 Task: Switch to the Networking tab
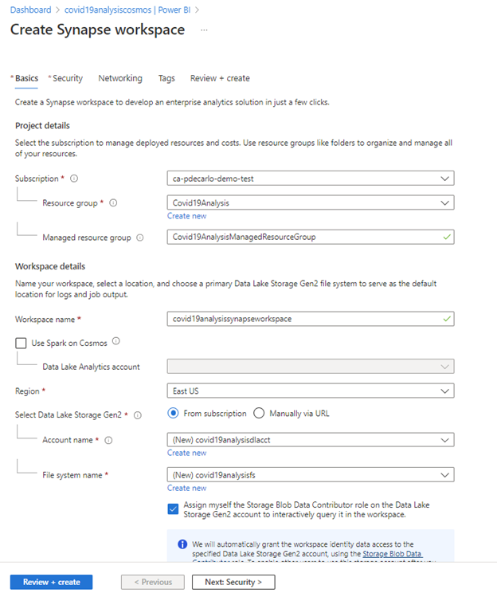(x=120, y=78)
